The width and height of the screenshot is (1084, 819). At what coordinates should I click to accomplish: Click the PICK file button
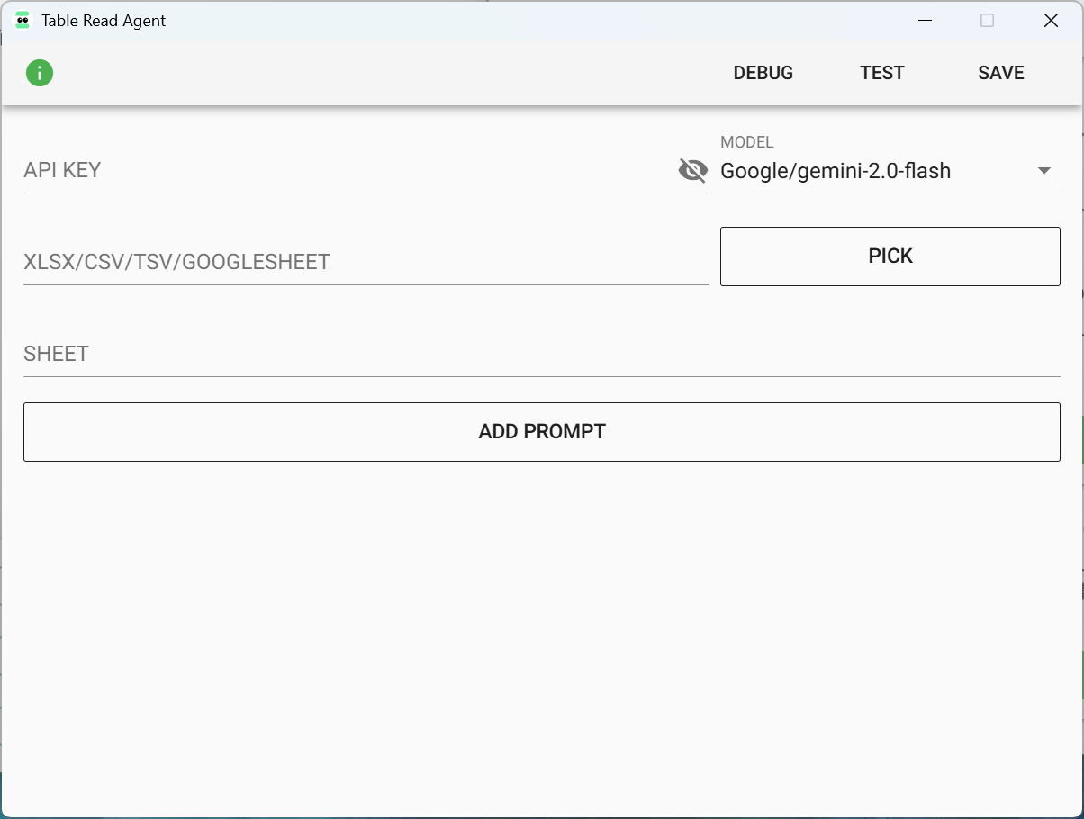890,256
